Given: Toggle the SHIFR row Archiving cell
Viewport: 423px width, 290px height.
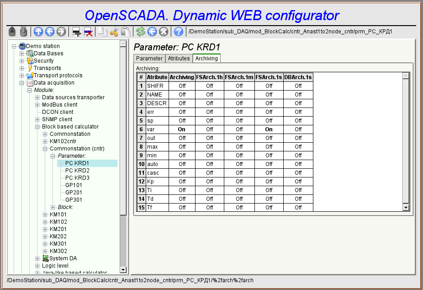Looking at the screenshot, I should click(182, 86).
